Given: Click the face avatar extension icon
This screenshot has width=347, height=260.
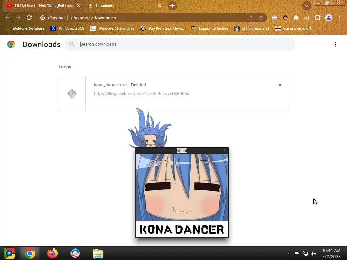Looking at the screenshot, I should (x=285, y=18).
